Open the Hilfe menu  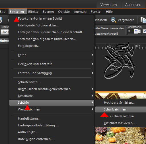(x=109, y=12)
